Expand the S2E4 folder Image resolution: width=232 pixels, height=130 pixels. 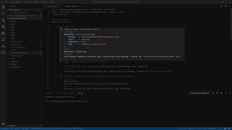tap(13, 33)
